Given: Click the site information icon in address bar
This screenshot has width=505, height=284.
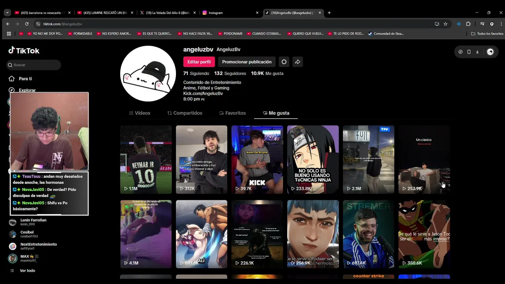Looking at the screenshot, I should coord(38,24).
